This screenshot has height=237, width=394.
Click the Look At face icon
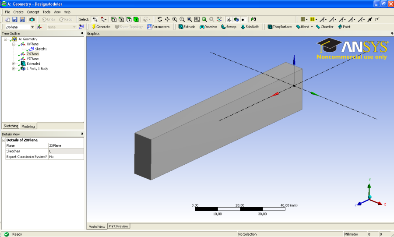(253, 19)
